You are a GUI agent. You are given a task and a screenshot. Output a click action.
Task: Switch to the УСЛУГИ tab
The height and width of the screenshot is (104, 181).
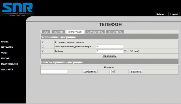click(58, 32)
